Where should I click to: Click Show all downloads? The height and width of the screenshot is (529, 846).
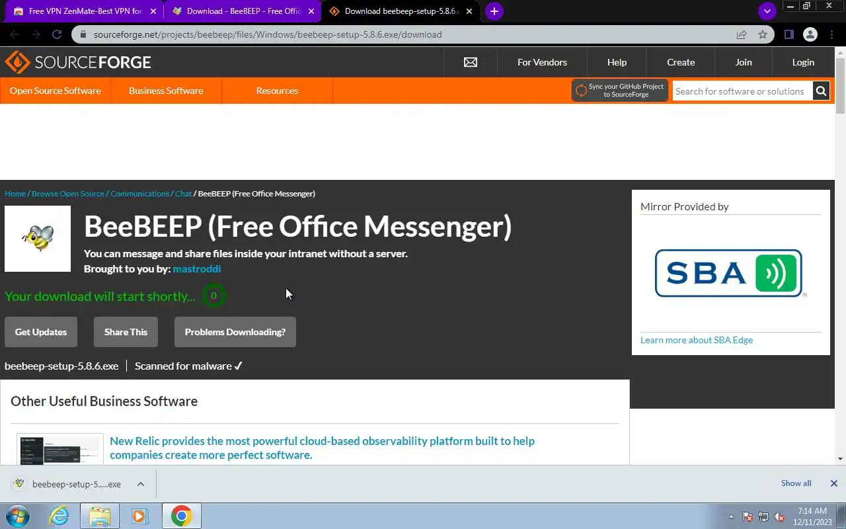796,483
